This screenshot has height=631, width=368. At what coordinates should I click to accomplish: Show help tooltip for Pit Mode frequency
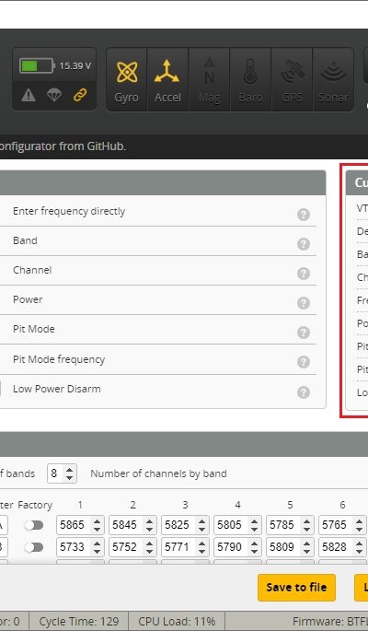(x=304, y=362)
